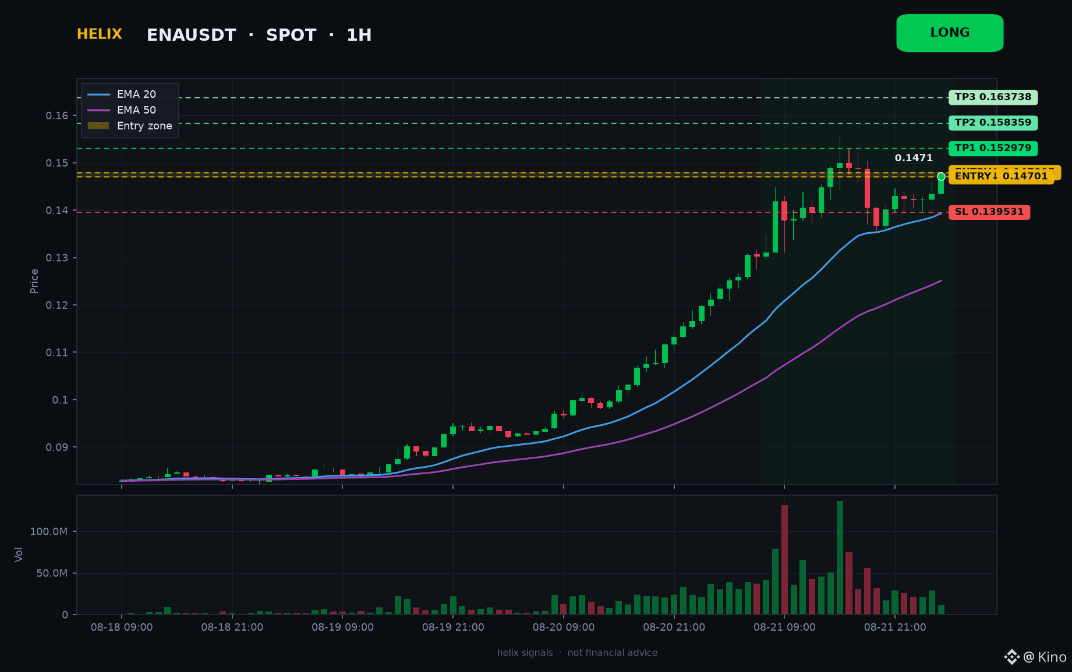The image size is (1072, 672).
Task: Click the Price axis title
Action: tap(34, 281)
